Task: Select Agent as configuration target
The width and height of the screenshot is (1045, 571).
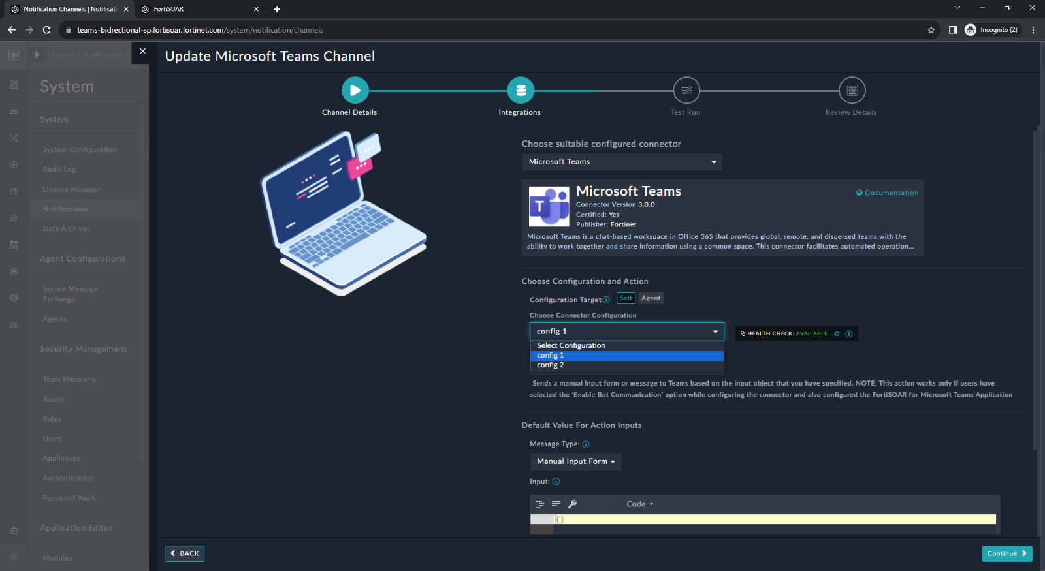Action: (651, 298)
